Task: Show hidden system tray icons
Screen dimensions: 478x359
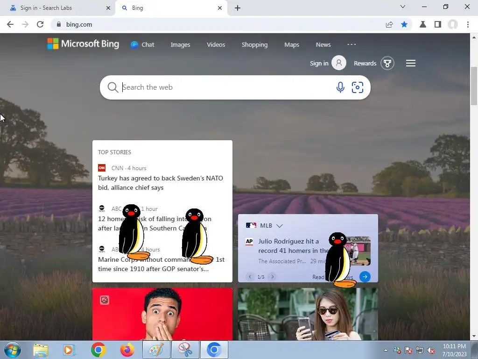Action: tap(386, 351)
